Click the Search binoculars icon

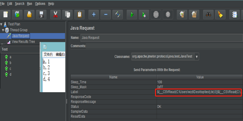(x=208, y=15)
